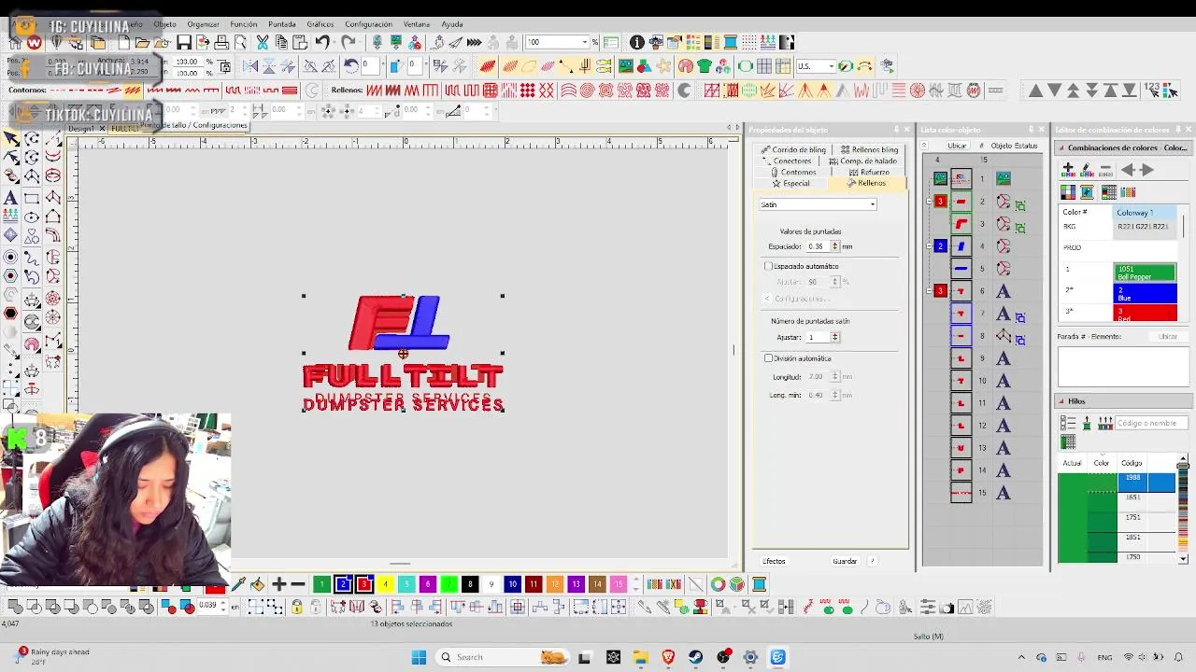Click the plus add color icon in palette
Screen dimensions: 1196x672
point(278,584)
